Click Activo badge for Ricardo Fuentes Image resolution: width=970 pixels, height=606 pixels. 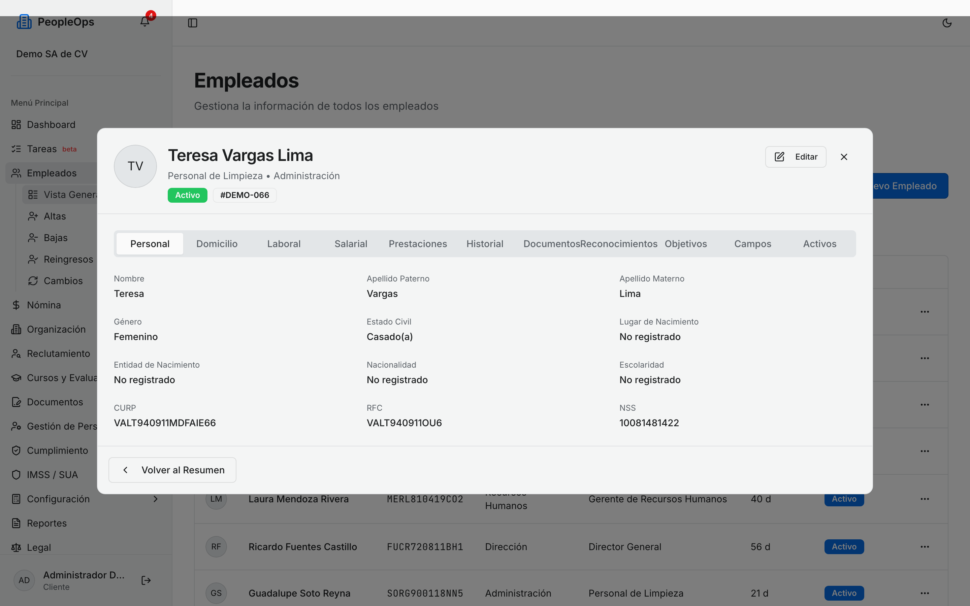844,547
